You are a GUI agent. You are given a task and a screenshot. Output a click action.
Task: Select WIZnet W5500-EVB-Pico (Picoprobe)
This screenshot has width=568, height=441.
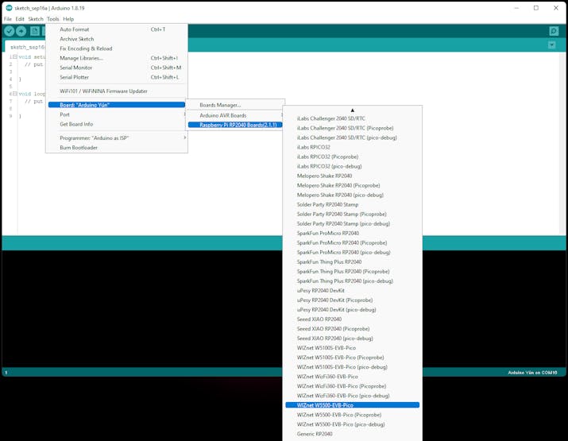[352, 415]
